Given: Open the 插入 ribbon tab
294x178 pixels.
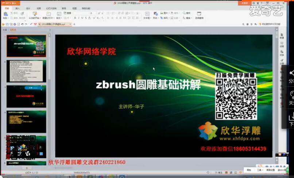Looking at the screenshot, I should tap(18, 8).
